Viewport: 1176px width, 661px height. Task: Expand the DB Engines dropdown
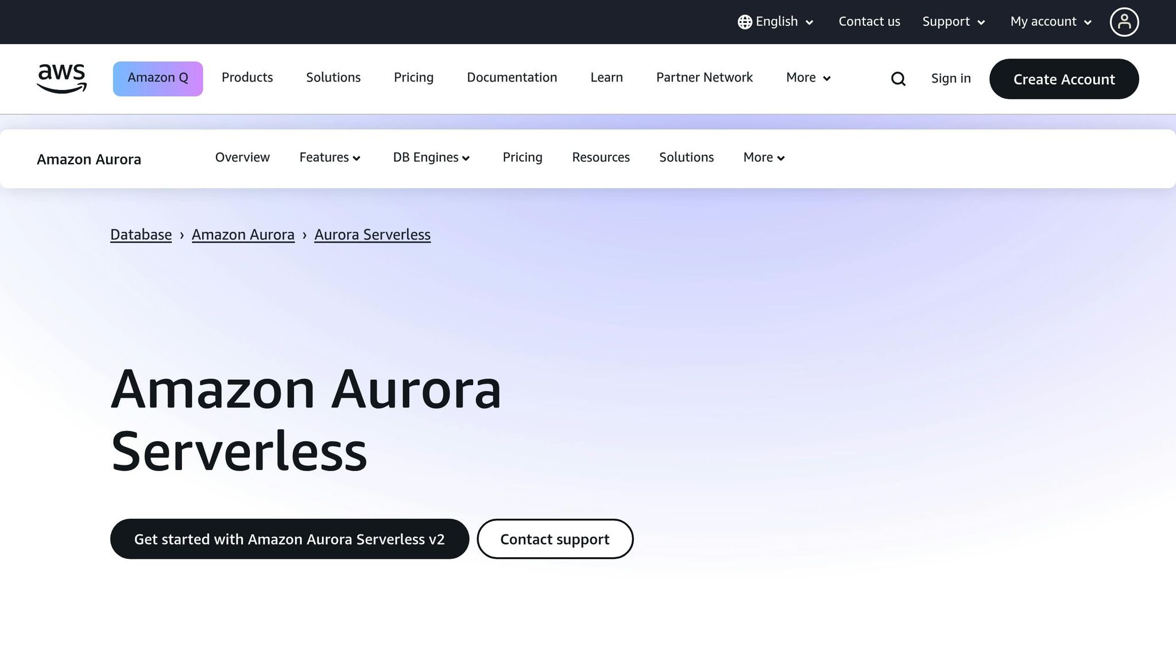click(432, 157)
